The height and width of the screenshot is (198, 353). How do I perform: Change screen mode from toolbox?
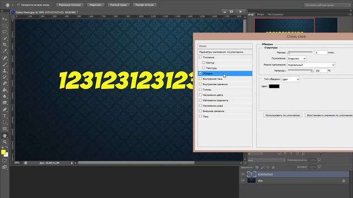click(4, 167)
